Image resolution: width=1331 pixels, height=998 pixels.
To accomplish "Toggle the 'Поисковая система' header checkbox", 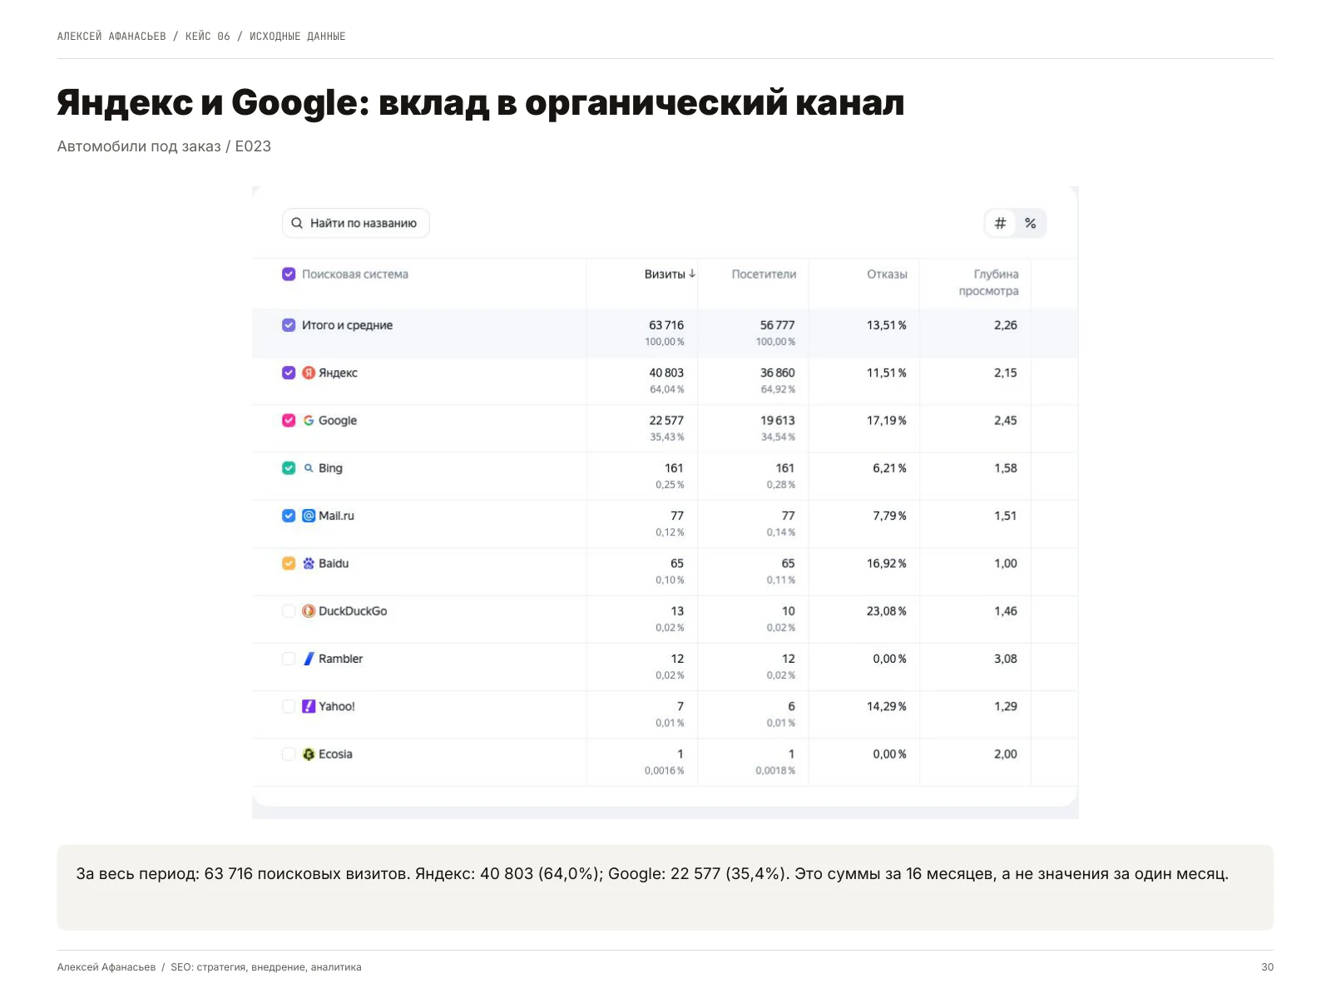I will (x=289, y=274).
